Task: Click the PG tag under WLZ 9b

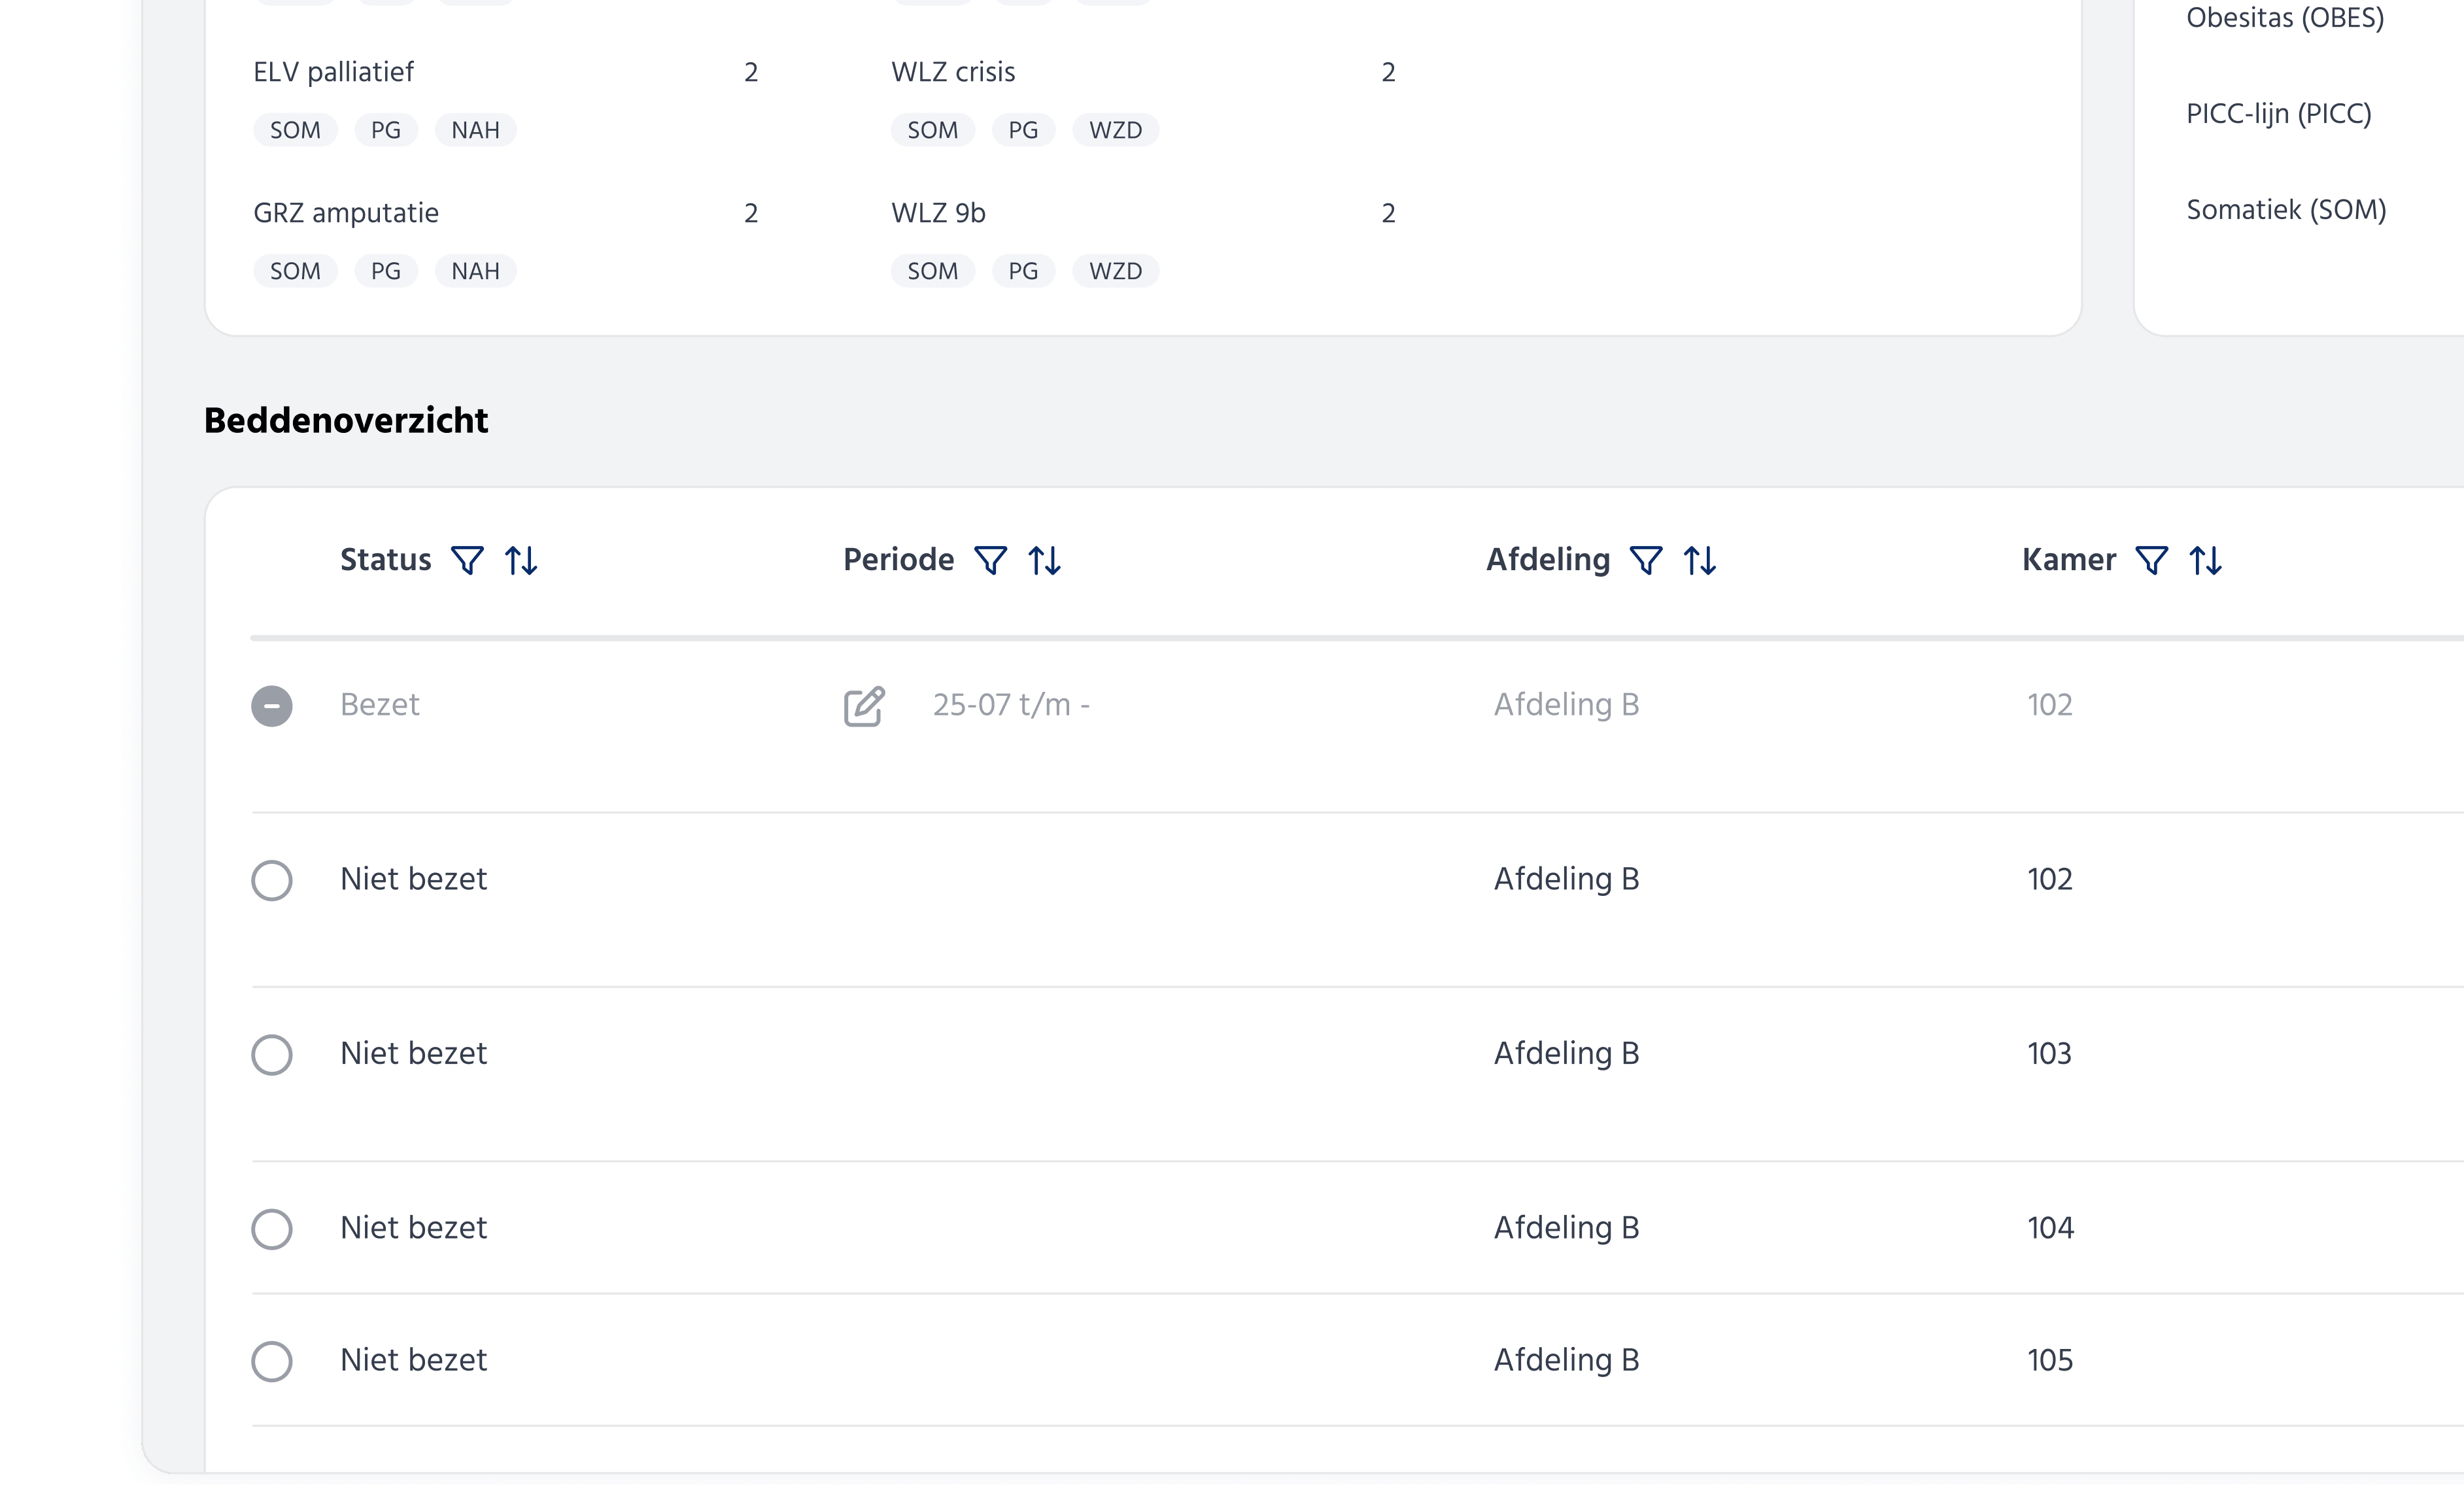Action: pyautogui.click(x=1023, y=271)
